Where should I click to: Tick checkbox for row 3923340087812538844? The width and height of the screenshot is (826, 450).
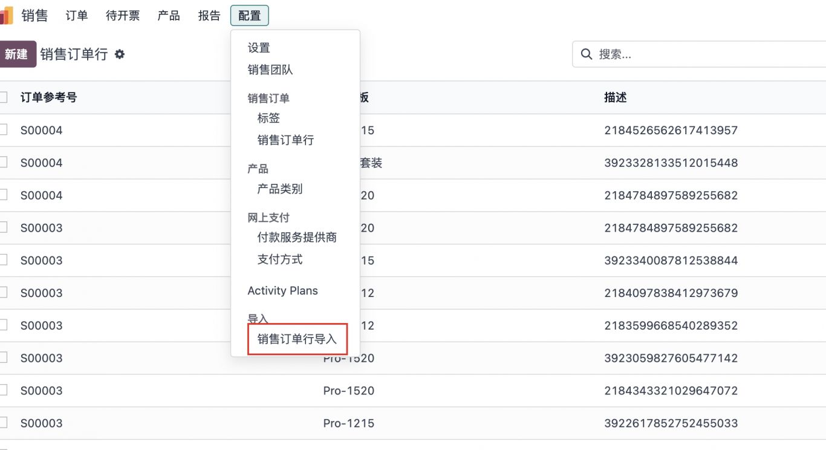pyautogui.click(x=2, y=259)
